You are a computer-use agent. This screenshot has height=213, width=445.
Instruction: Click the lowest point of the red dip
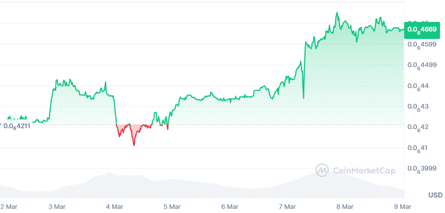(x=134, y=145)
